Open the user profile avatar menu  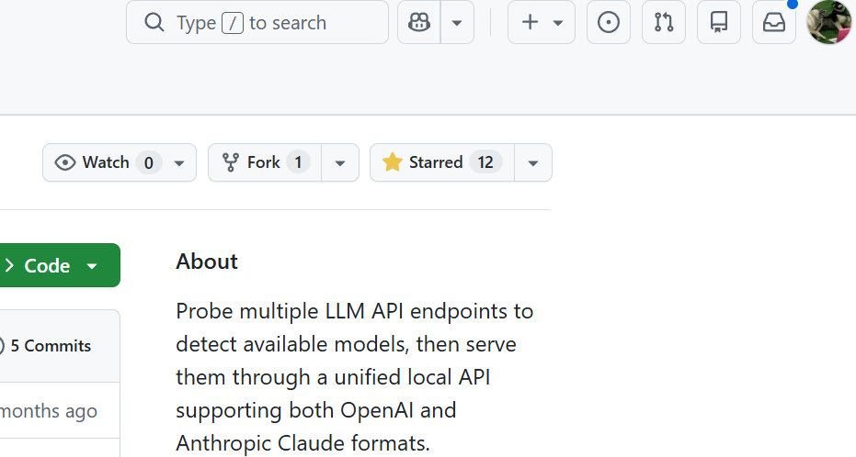pyautogui.click(x=828, y=22)
